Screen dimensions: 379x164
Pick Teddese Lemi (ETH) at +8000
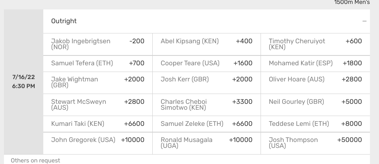pos(315,124)
